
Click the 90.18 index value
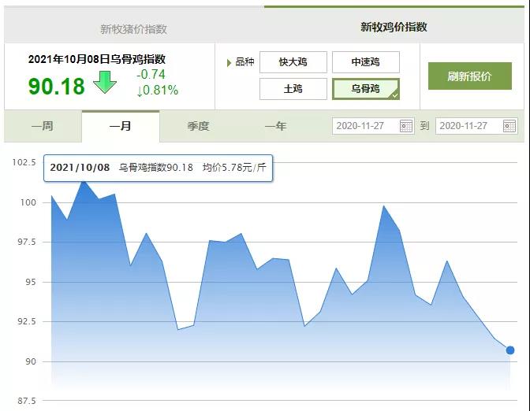pyautogui.click(x=57, y=86)
